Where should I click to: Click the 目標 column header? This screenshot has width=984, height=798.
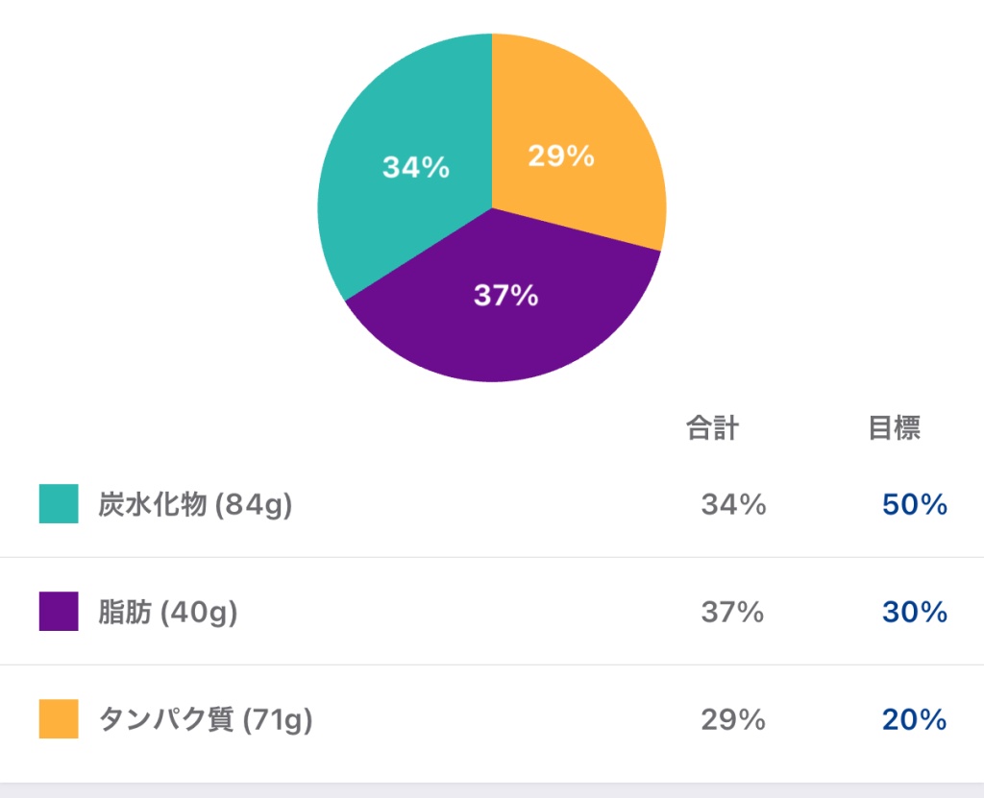[895, 428]
